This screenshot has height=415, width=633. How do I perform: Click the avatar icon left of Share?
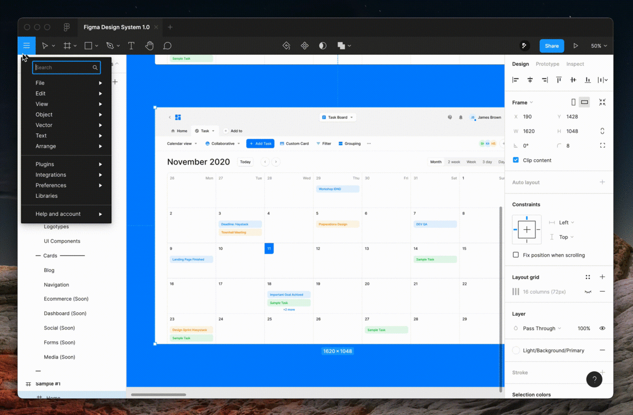click(x=524, y=46)
